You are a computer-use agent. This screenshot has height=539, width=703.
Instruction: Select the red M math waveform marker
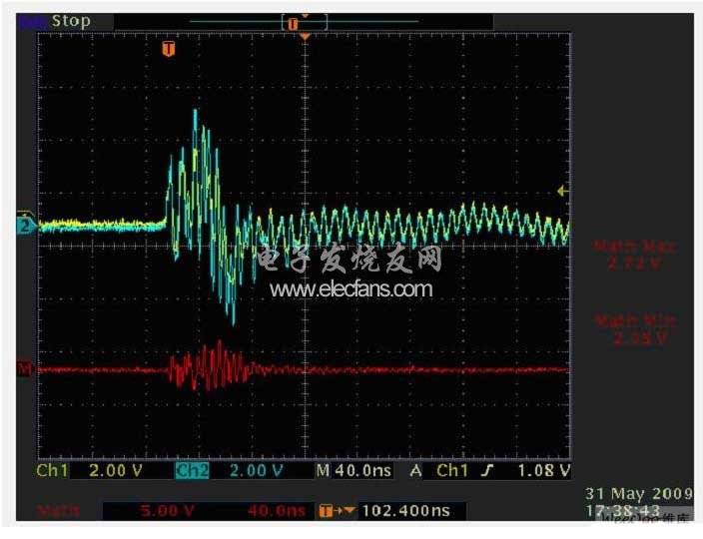[25, 369]
